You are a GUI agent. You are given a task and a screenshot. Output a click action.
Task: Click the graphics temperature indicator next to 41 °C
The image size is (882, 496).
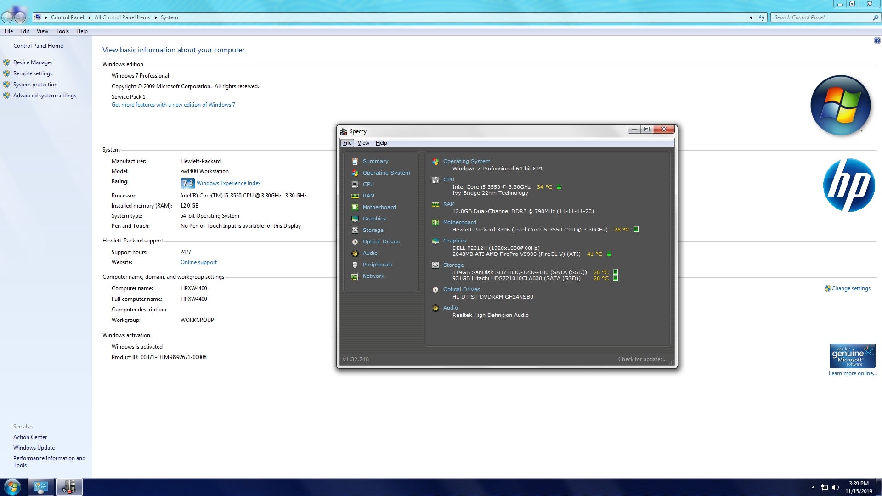(x=609, y=254)
